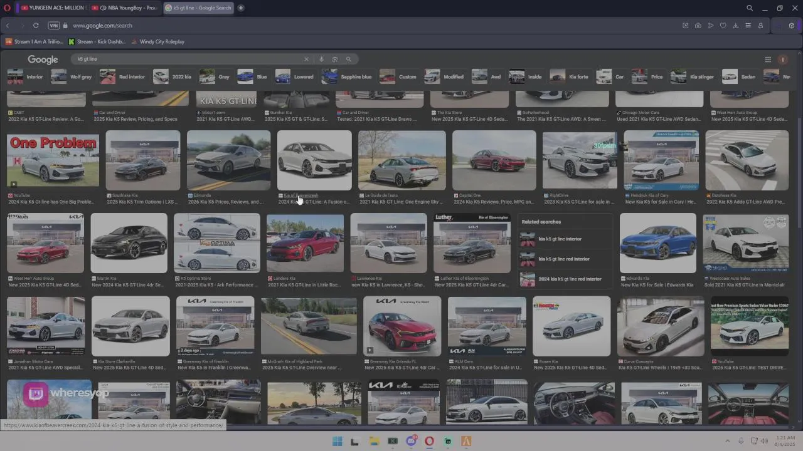803x451 pixels.
Task: Reload the page with the refresh icon
Action: 36,26
